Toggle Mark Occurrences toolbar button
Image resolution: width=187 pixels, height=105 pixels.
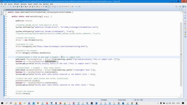click(49, 7)
